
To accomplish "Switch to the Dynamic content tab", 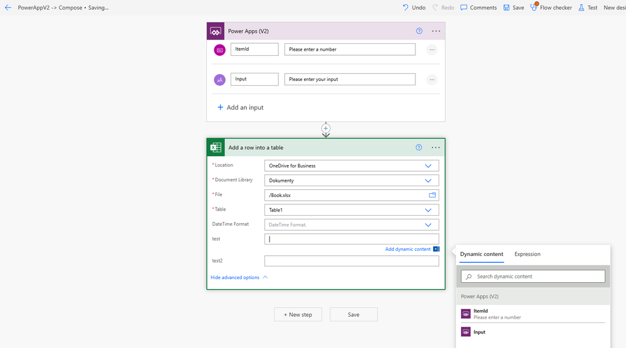I will click(x=481, y=254).
